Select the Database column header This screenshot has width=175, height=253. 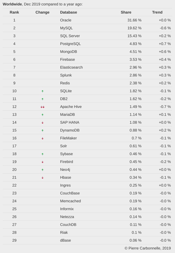[68, 12]
